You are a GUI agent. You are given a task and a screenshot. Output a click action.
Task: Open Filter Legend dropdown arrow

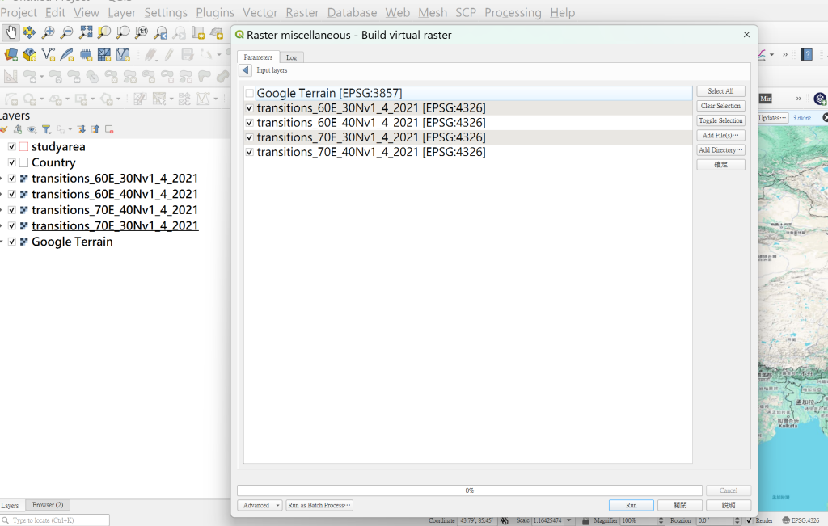coord(70,129)
